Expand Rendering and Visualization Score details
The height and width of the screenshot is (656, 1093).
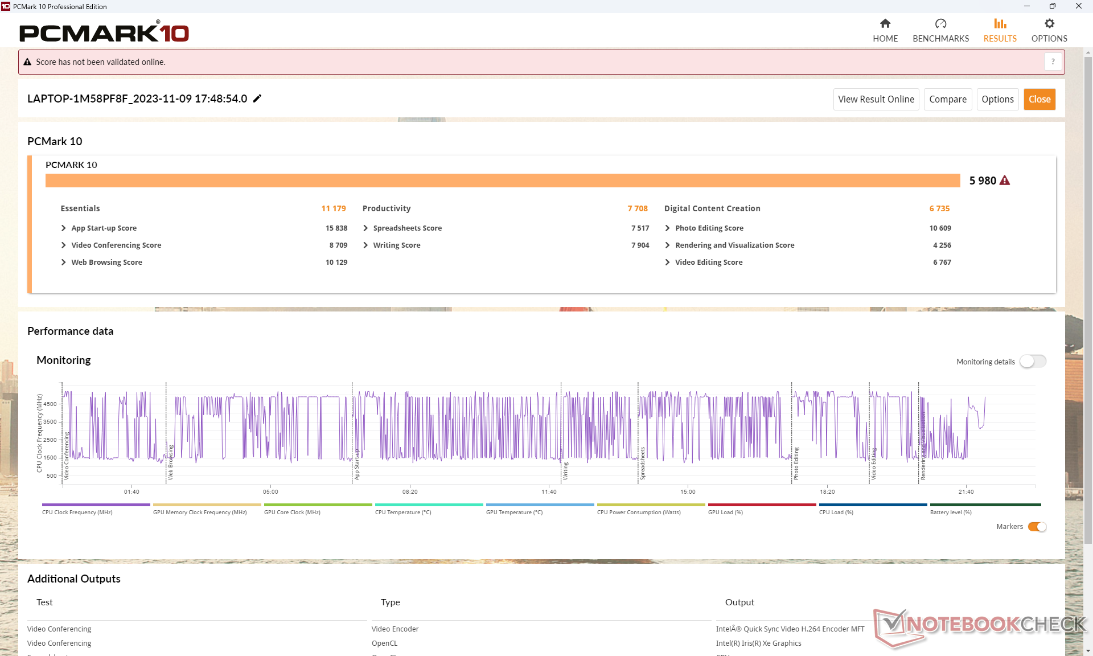click(x=667, y=245)
